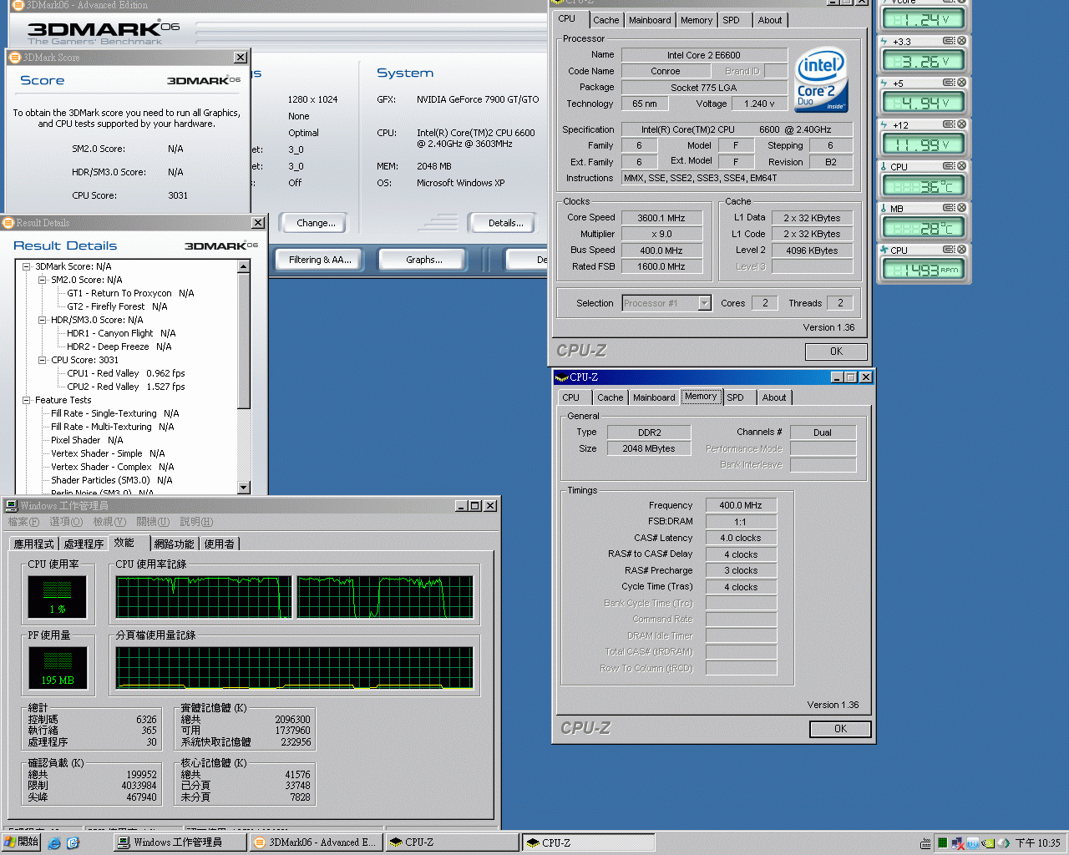Open settings of +12 voltage gadget
The height and width of the screenshot is (855, 1069).
click(949, 124)
